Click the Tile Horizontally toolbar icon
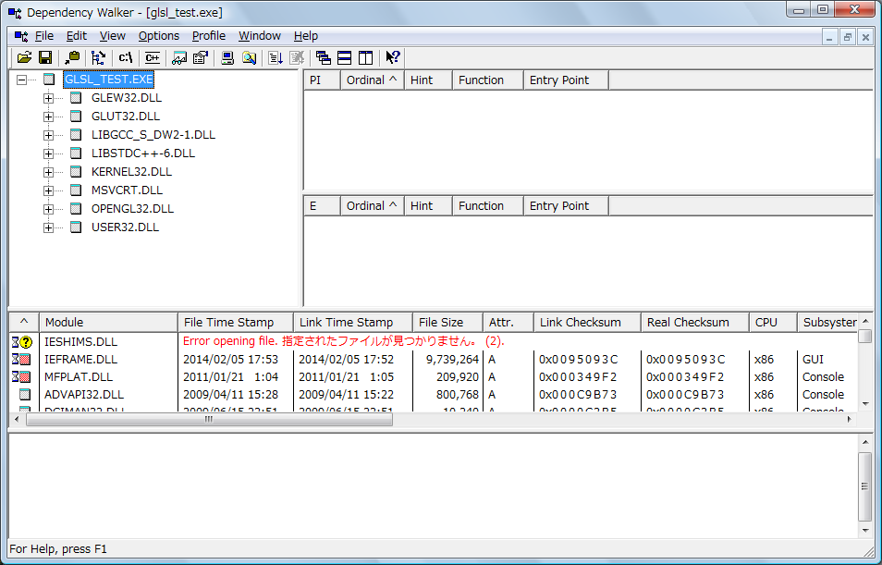882x565 pixels. click(x=344, y=57)
